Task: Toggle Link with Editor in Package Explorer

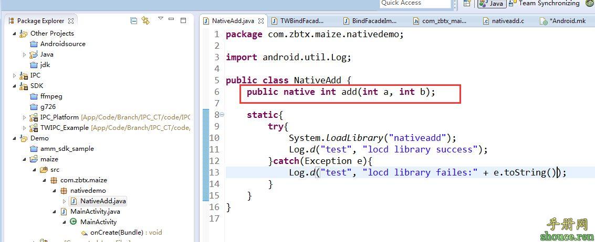Action: click(x=145, y=21)
